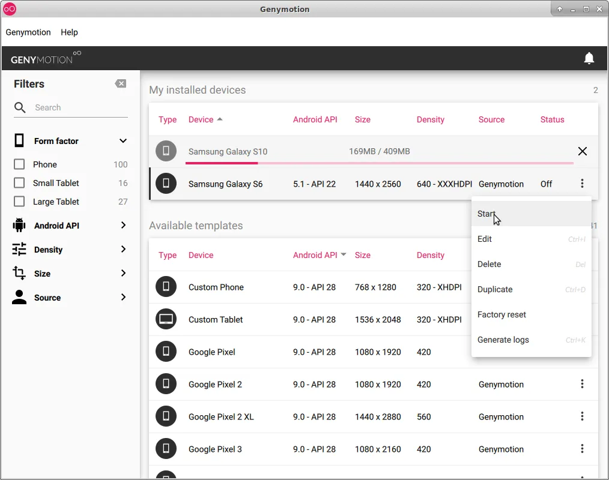Expand the Android API filter section
Screen dimensions: 609x480
[x=123, y=225]
